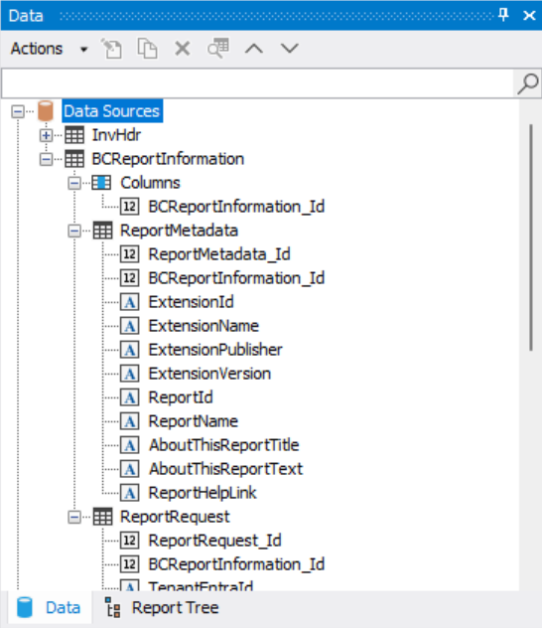Screen dimensions: 542x628
Task: Click the Columns folder icon
Action: 101,183
